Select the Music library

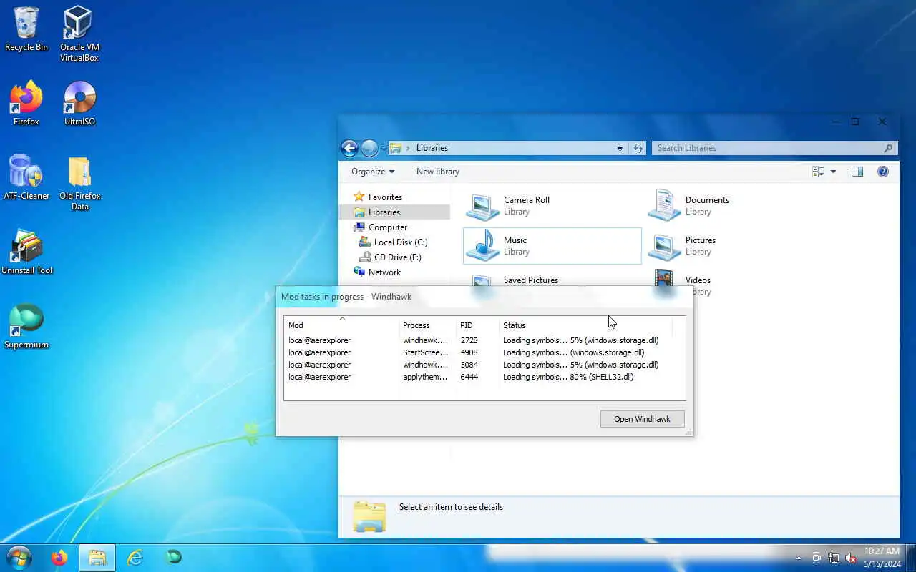[x=552, y=245]
